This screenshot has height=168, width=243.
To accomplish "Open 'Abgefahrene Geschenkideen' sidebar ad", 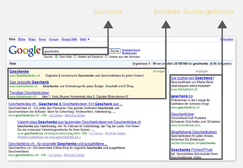I will coord(194,132).
